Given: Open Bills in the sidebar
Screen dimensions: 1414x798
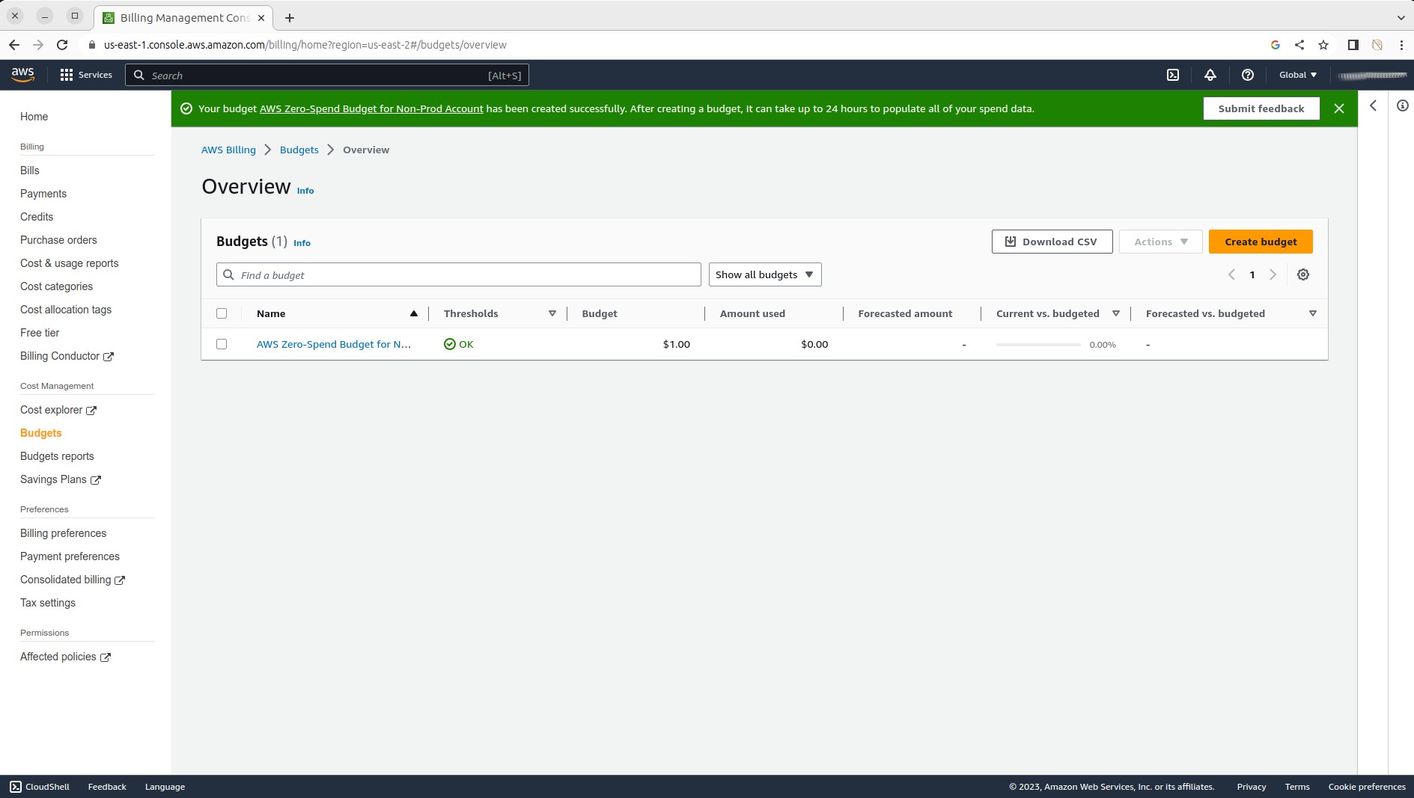Looking at the screenshot, I should tap(30, 171).
